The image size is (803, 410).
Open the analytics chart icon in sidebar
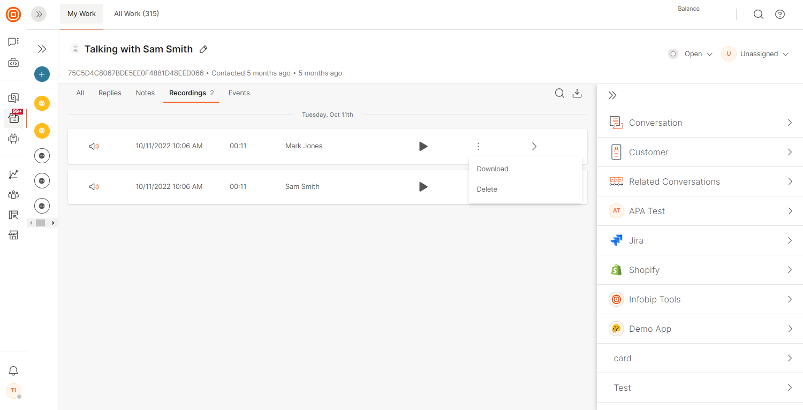pyautogui.click(x=13, y=174)
